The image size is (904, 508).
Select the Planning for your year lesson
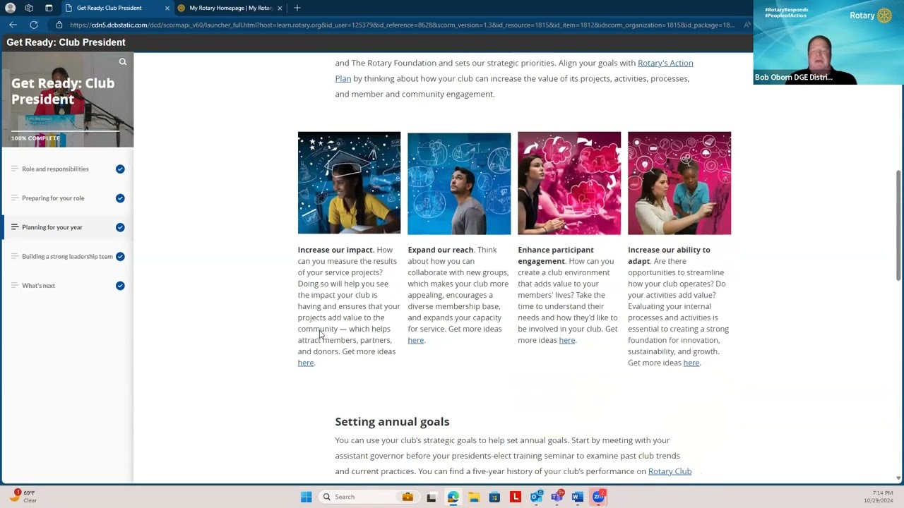pyautogui.click(x=67, y=227)
